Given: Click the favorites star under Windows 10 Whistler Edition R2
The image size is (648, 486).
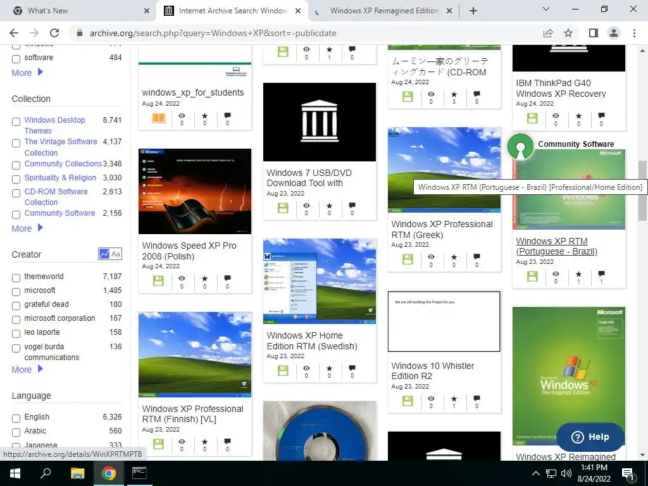Looking at the screenshot, I should coord(454,399).
